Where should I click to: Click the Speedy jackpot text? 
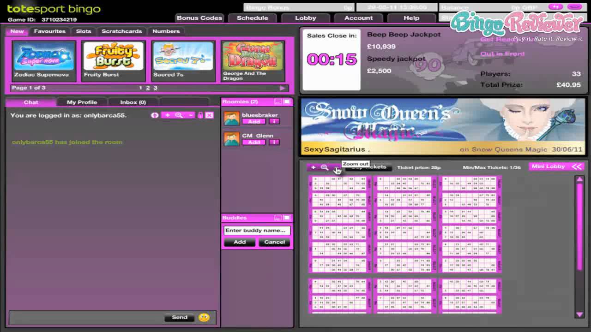coord(396,59)
